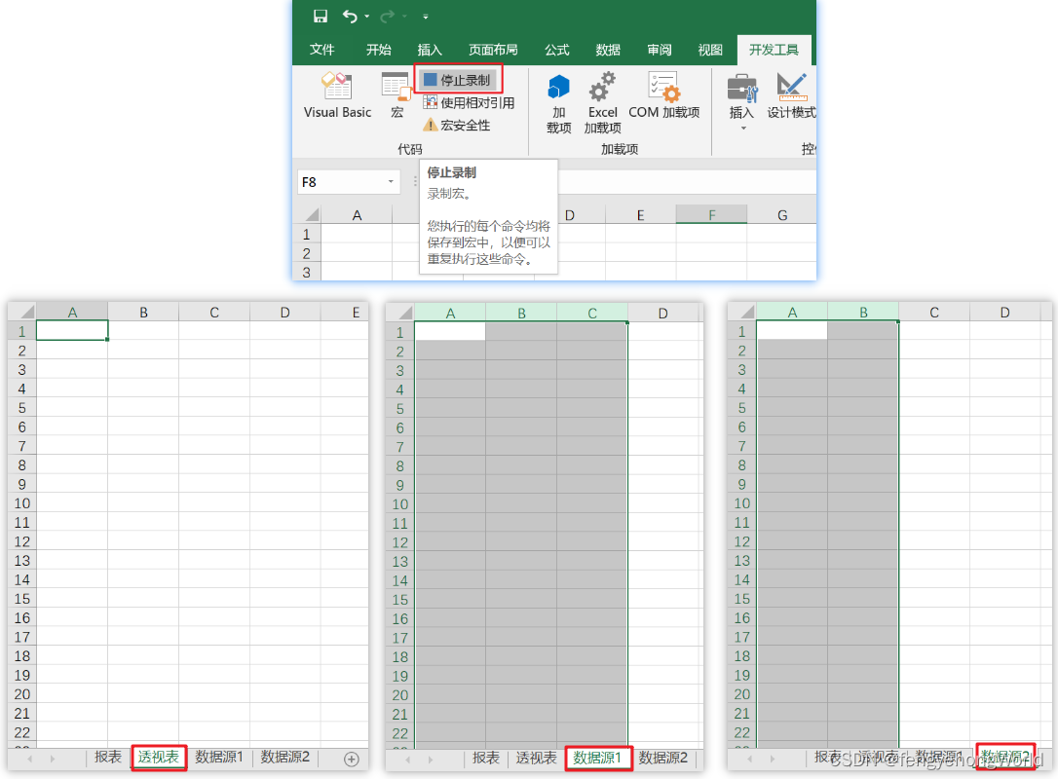The image size is (1058, 779).
Task: Save the workbook with the Save icon
Action: coord(320,16)
